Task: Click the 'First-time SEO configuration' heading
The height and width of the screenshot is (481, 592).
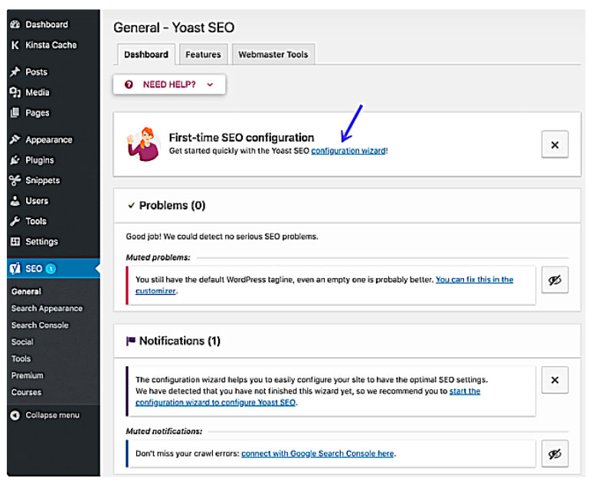Action: click(242, 137)
